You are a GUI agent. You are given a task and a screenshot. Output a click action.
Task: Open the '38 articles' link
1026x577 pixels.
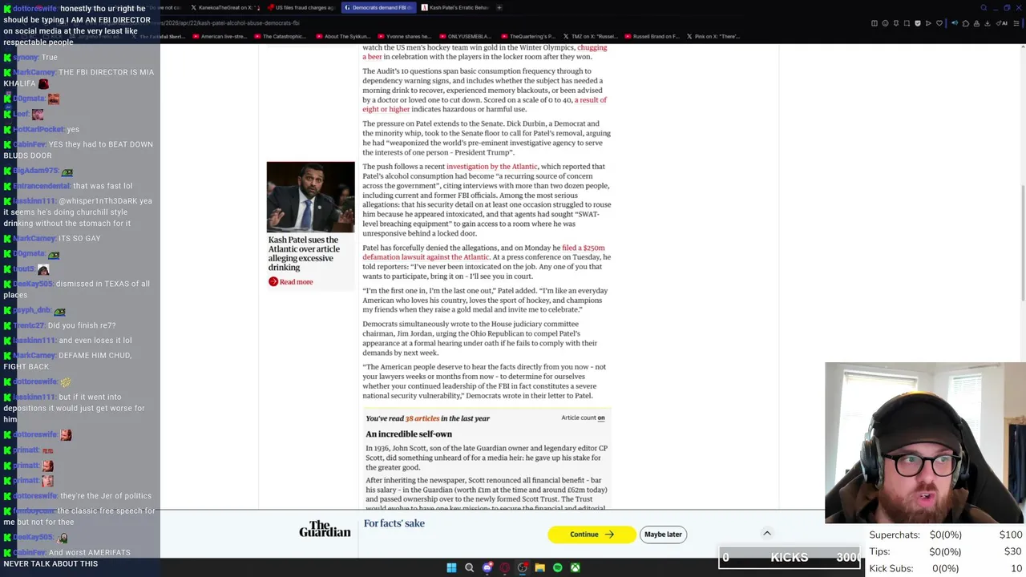point(422,418)
